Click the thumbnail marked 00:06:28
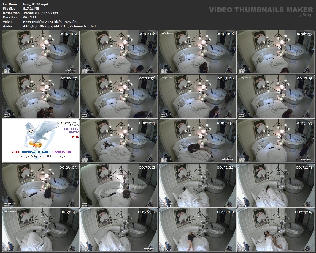Screen dimensions: 316x253 point(197,52)
